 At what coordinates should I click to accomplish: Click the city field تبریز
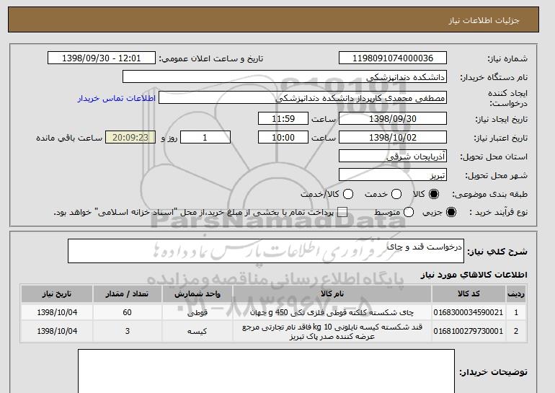393,175
